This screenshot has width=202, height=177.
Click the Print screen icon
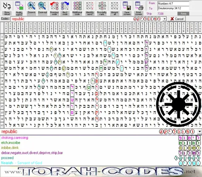pyautogui.click(x=139, y=5)
